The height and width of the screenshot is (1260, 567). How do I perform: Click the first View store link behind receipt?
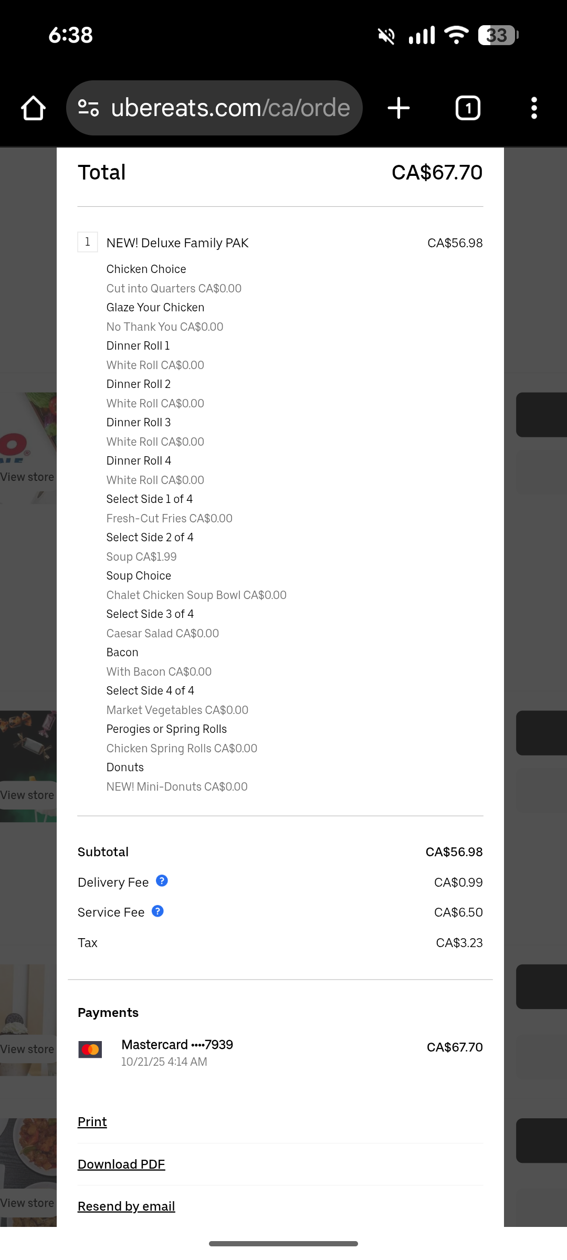27,477
